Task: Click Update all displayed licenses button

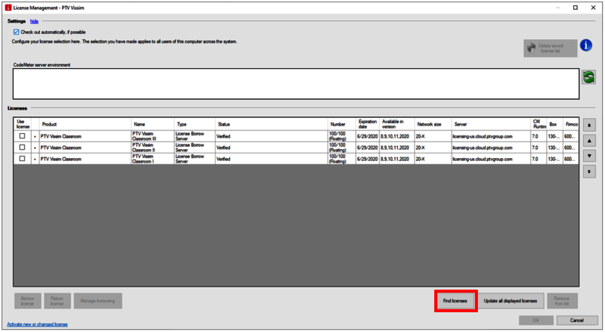Action: click(x=510, y=301)
